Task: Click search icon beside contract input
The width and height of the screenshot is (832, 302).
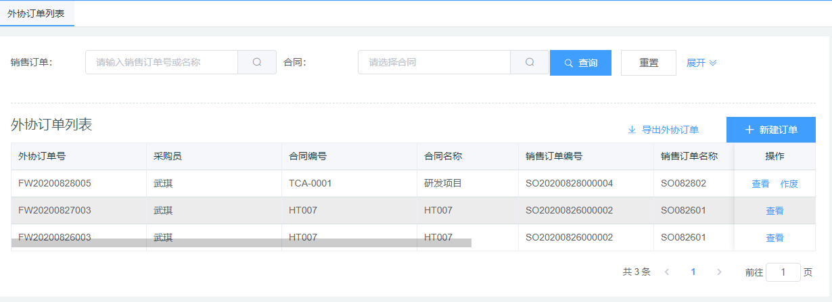Action: pos(530,62)
